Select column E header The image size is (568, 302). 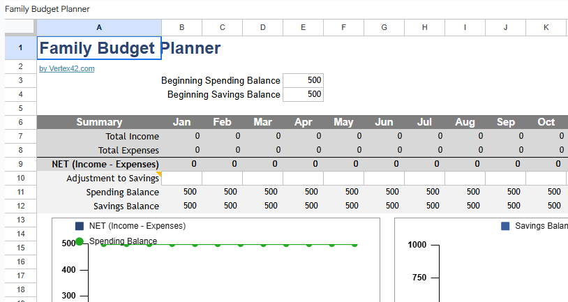point(303,27)
